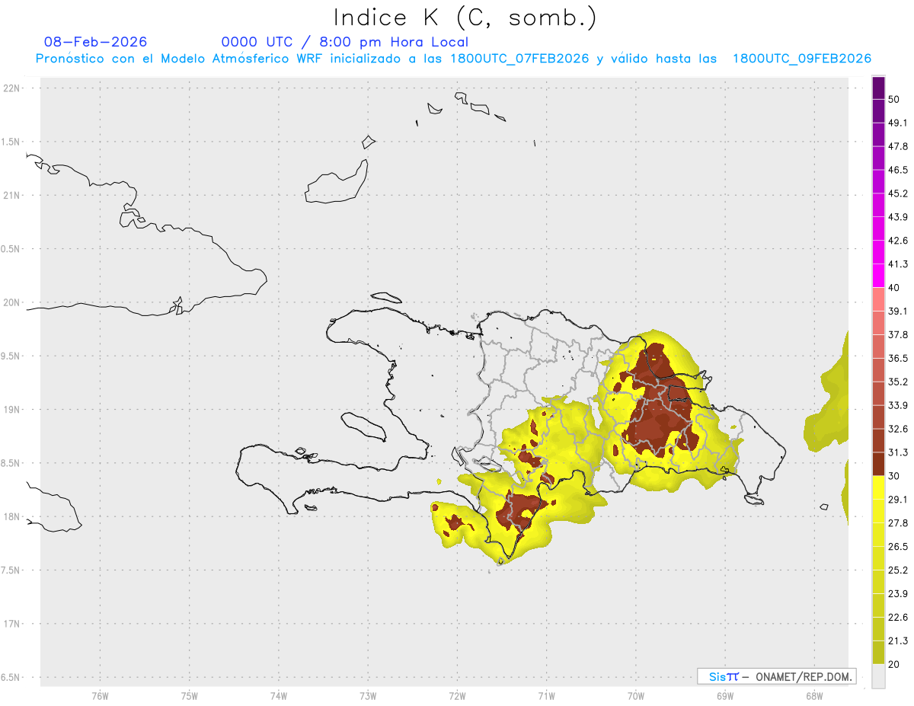The image size is (914, 706).
Task: Click the '0000 UTC / 8:00 pm Hora Local' text
Action: coord(344,42)
